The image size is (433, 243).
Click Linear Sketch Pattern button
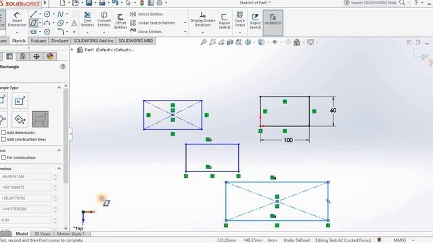pyautogui.click(x=153, y=23)
